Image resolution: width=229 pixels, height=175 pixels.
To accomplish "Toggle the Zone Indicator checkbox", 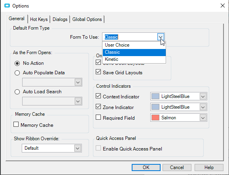I will (98, 107).
